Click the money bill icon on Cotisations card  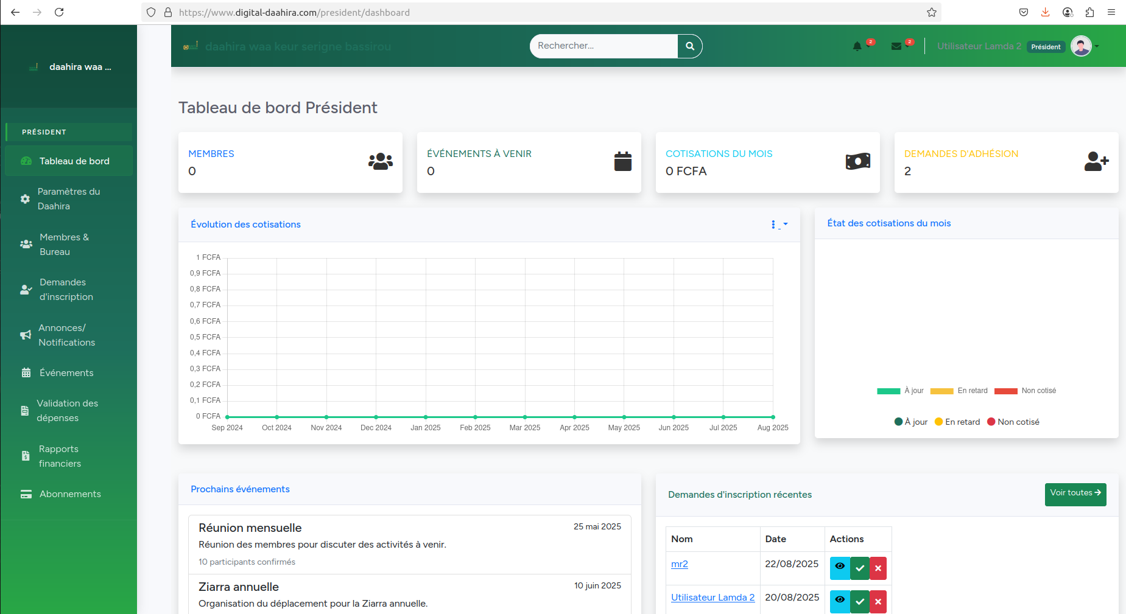tap(858, 161)
